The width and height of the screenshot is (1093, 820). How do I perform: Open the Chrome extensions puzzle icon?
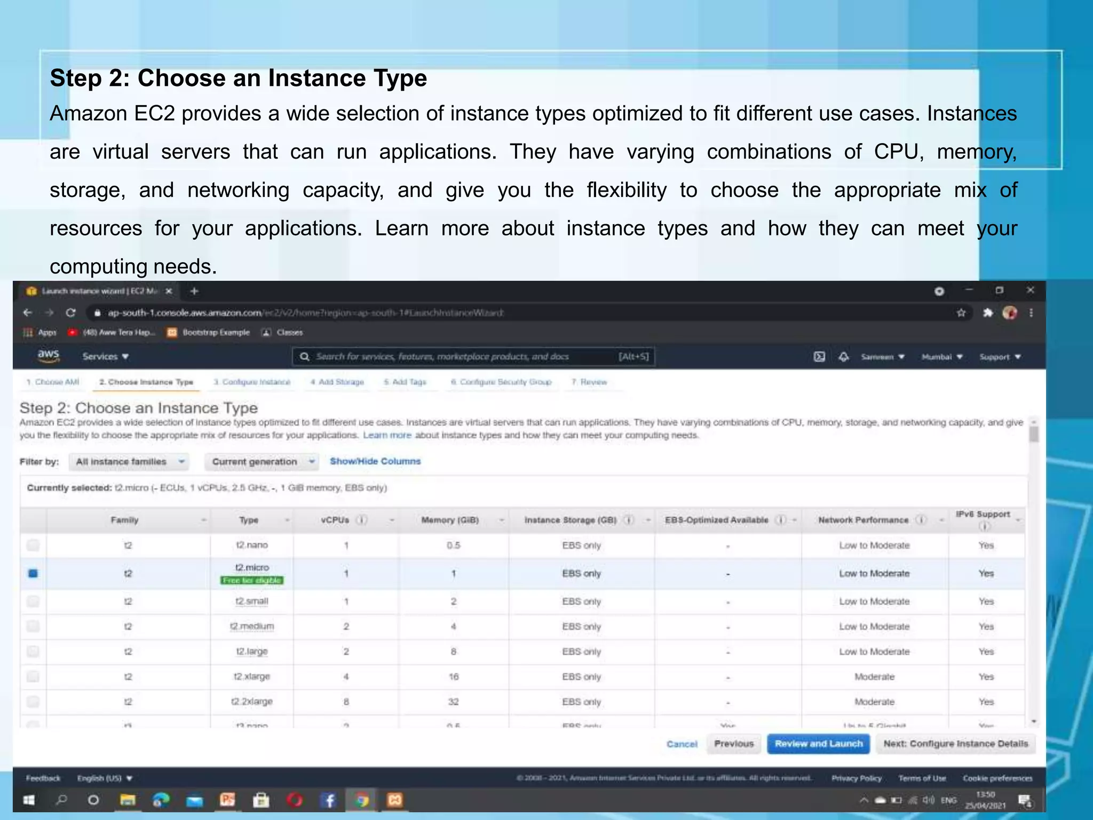pyautogui.click(x=987, y=313)
